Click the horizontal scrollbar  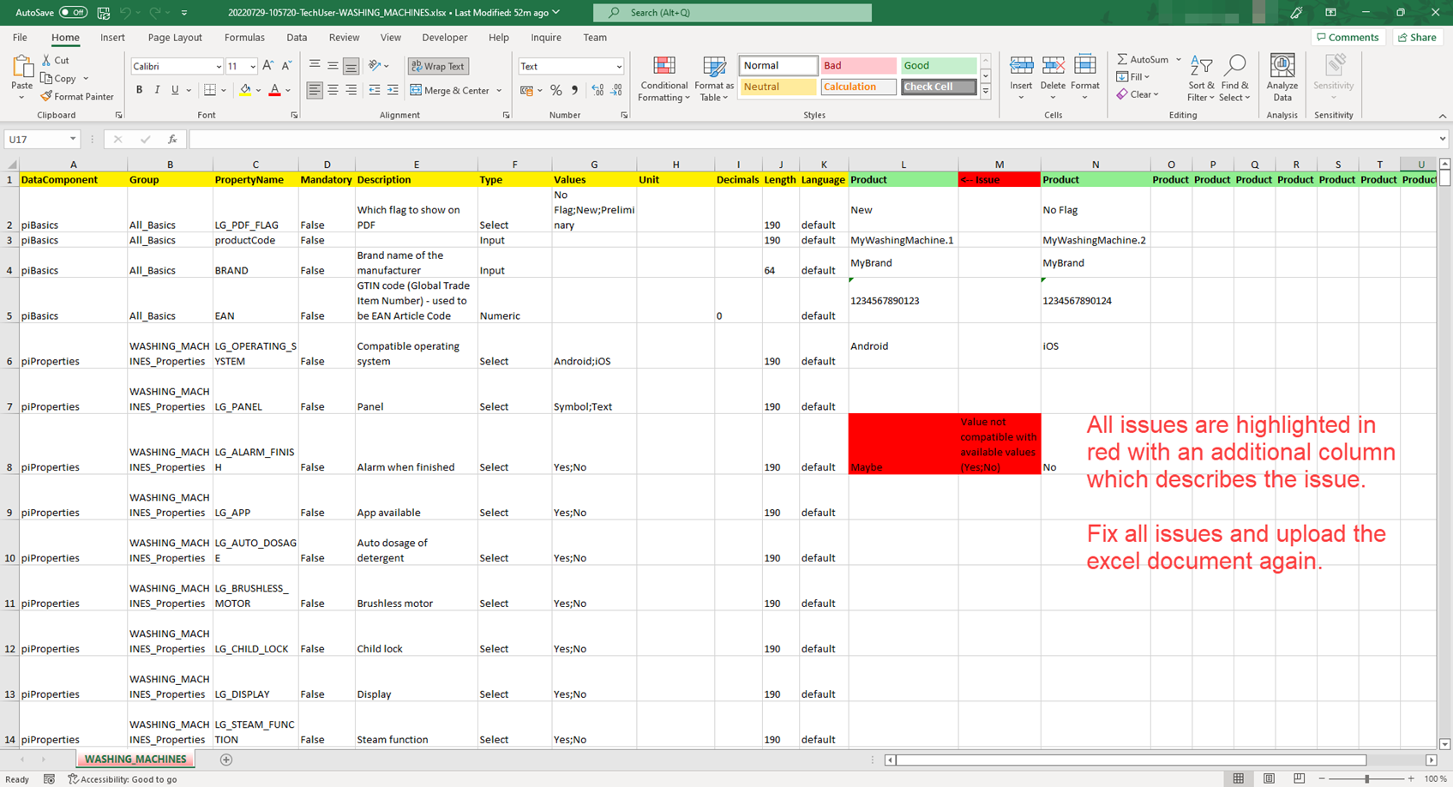[1131, 760]
